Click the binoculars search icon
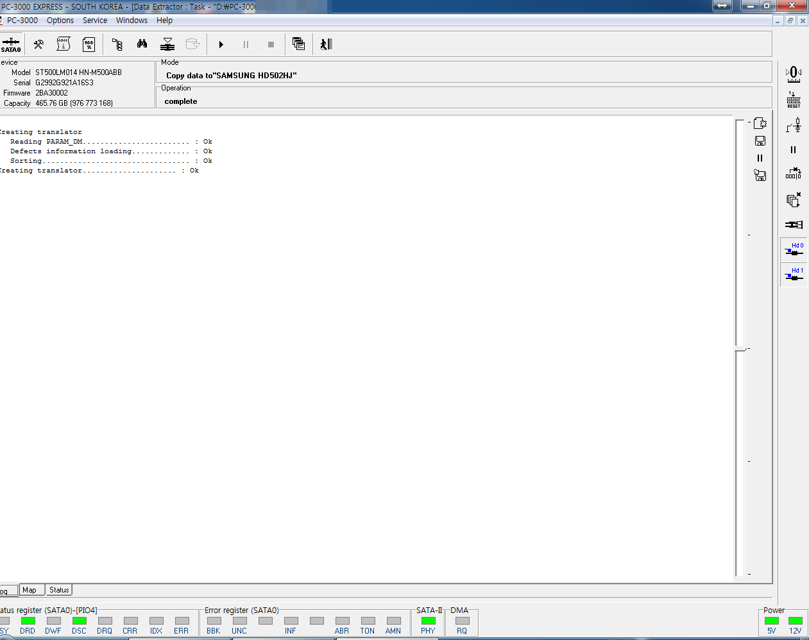Viewport: 809px width, 640px height. [x=142, y=44]
